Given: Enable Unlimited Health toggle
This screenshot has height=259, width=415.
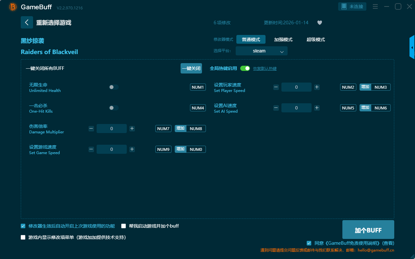Looking at the screenshot, I should coord(113,87).
